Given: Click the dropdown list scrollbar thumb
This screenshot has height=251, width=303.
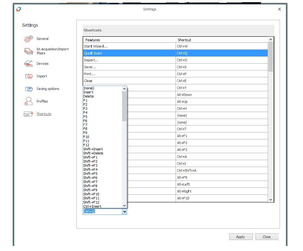Looking at the screenshot, I should click(x=124, y=106).
